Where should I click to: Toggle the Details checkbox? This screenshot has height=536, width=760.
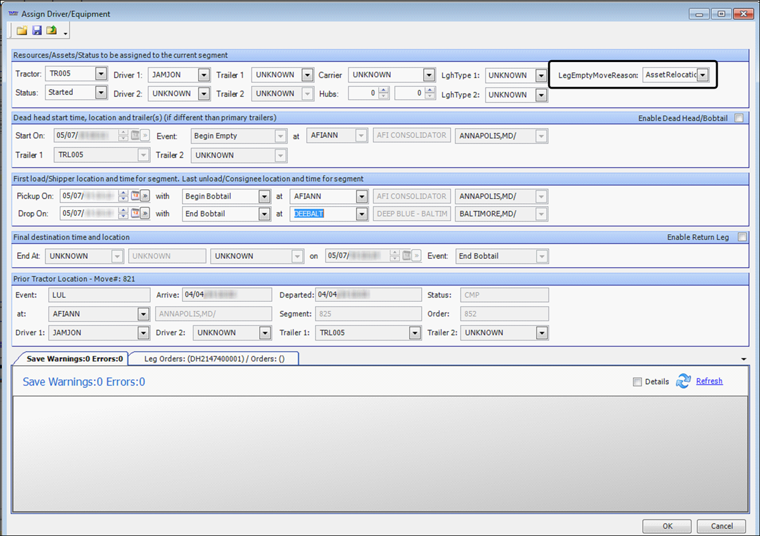637,382
